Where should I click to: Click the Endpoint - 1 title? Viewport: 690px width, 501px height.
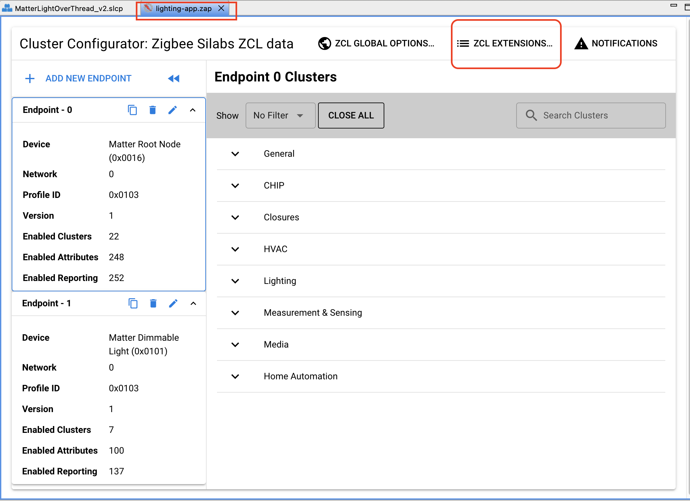pyautogui.click(x=46, y=303)
